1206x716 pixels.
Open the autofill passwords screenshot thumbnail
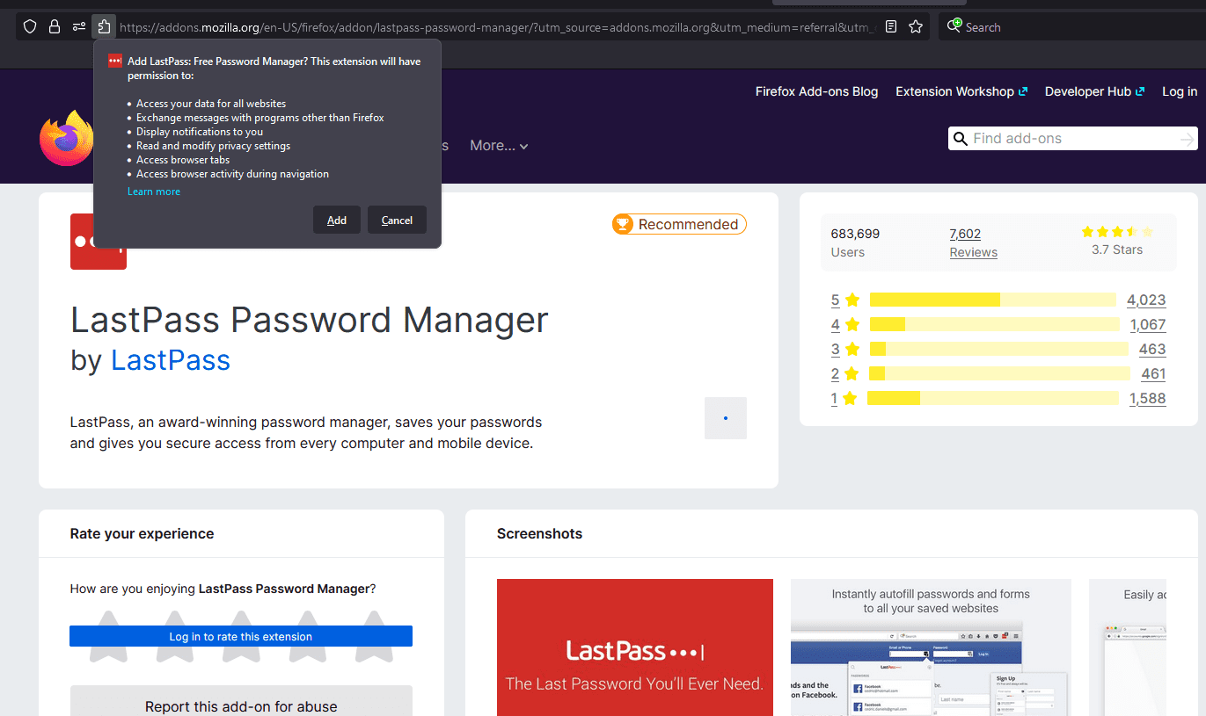pyautogui.click(x=931, y=647)
